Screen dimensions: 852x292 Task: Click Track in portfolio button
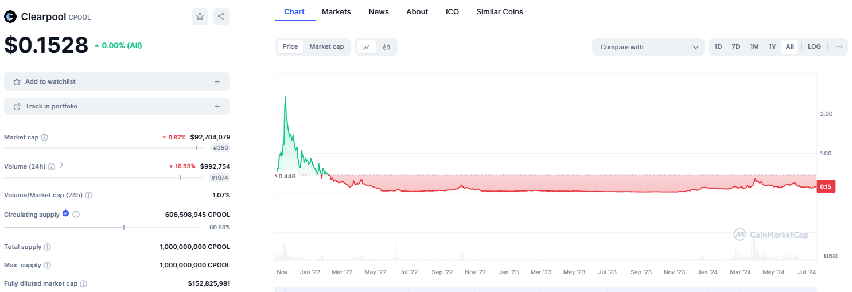click(117, 106)
